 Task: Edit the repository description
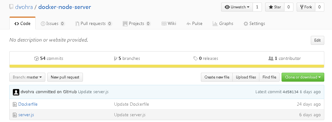(x=318, y=40)
